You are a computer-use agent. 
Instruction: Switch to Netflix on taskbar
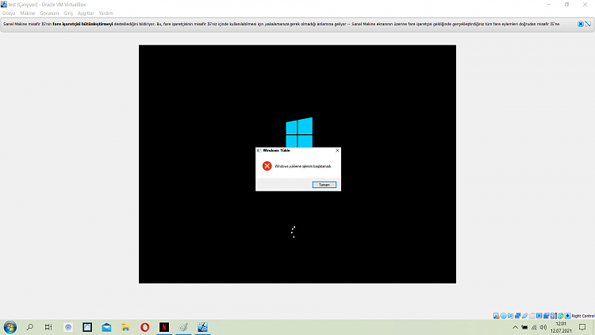[x=164, y=327]
